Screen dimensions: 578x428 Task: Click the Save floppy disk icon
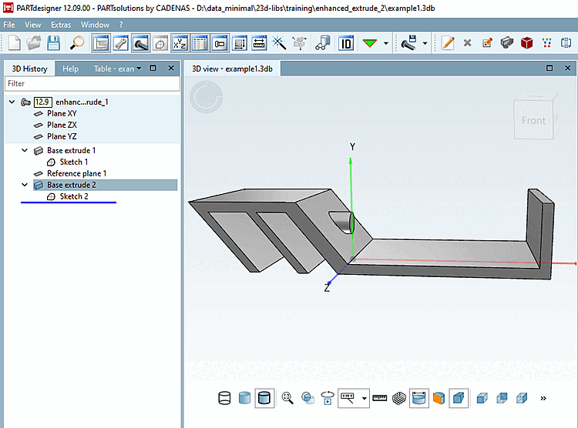click(x=55, y=42)
